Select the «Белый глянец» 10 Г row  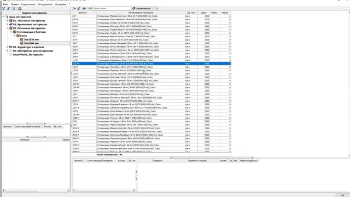pos(151,37)
